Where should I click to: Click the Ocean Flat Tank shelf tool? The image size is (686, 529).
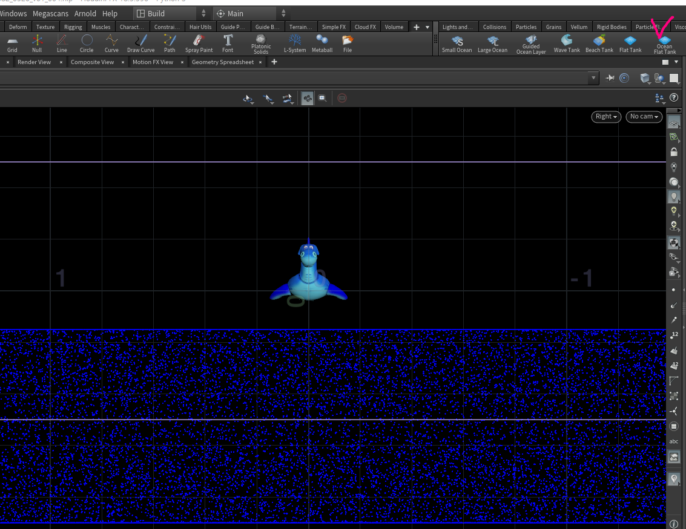pos(665,45)
